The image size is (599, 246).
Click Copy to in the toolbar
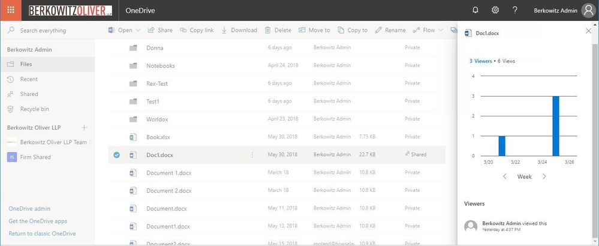coord(353,30)
